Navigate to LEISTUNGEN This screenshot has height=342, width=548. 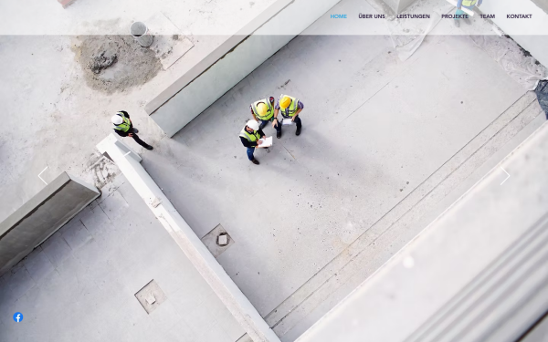coord(413,16)
